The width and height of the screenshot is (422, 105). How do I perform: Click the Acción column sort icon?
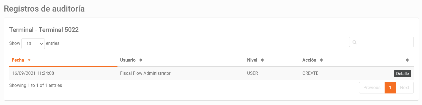321,60
